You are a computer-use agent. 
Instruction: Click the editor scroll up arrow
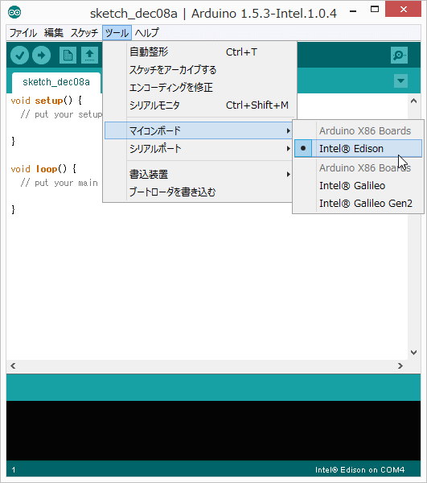click(x=414, y=101)
